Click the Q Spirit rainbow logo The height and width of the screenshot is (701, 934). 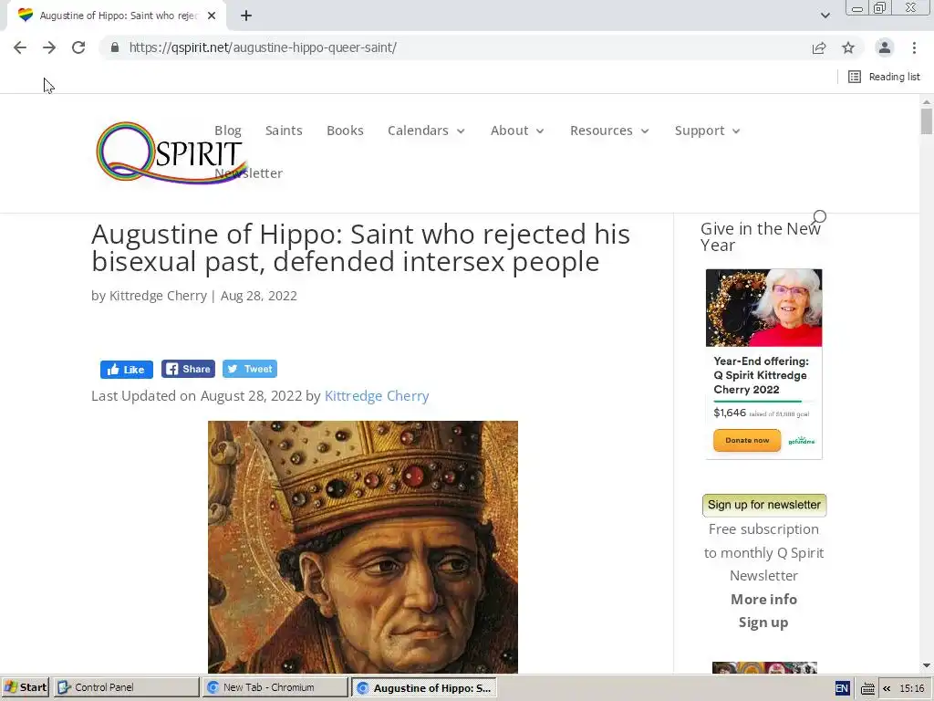click(x=171, y=152)
